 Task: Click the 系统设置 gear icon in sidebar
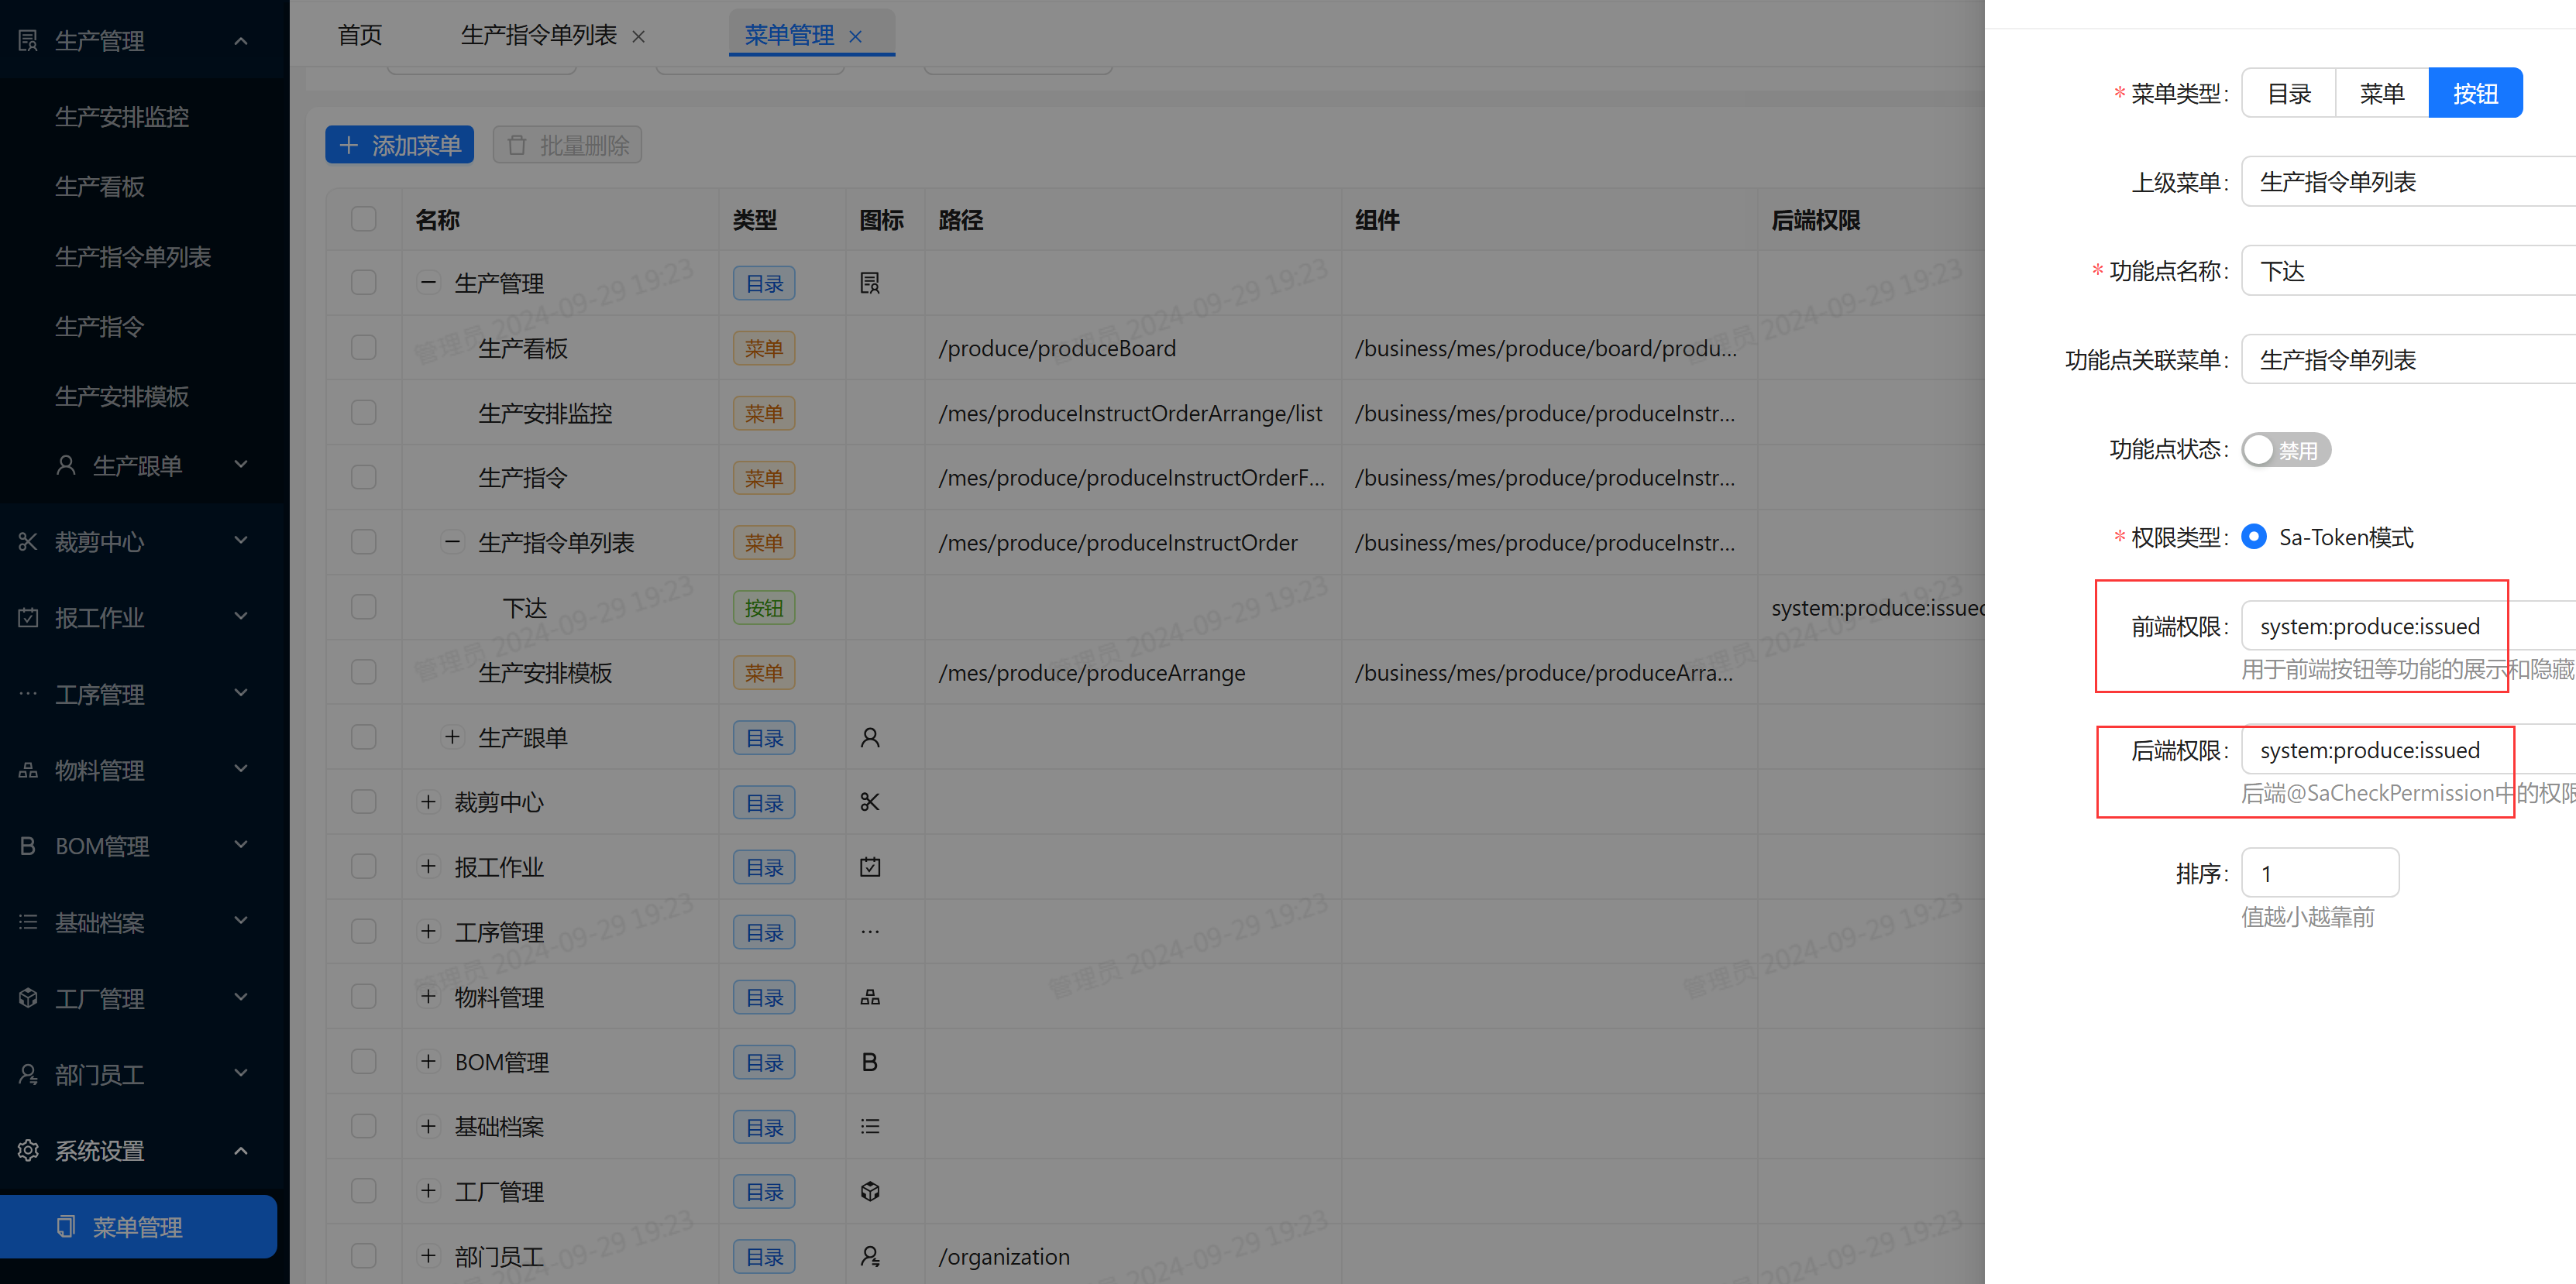[28, 1150]
